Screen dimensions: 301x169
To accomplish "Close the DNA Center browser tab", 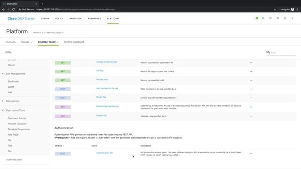I will pyautogui.click(x=37, y=4).
